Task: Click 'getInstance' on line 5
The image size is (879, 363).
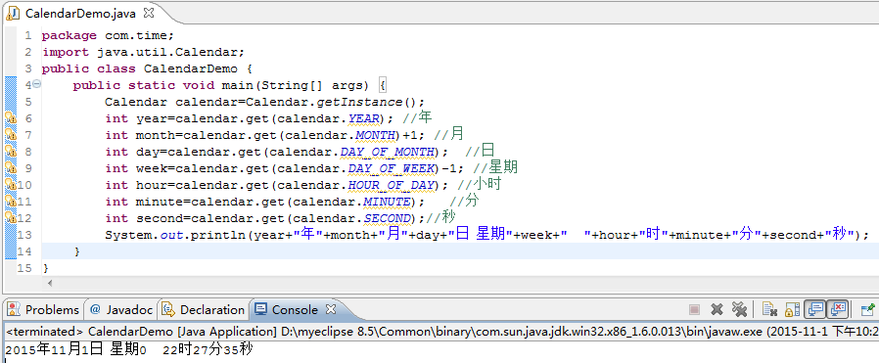Action: pos(359,102)
